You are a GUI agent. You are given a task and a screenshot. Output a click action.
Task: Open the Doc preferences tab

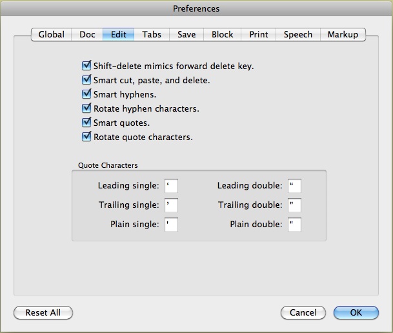point(87,35)
